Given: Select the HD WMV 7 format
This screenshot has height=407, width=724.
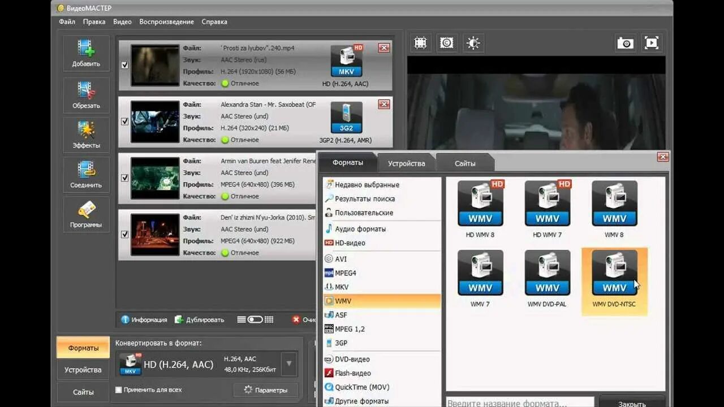Looking at the screenshot, I should [547, 209].
